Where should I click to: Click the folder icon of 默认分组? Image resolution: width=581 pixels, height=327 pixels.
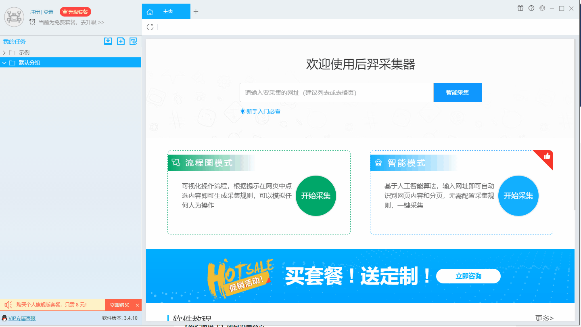point(12,63)
